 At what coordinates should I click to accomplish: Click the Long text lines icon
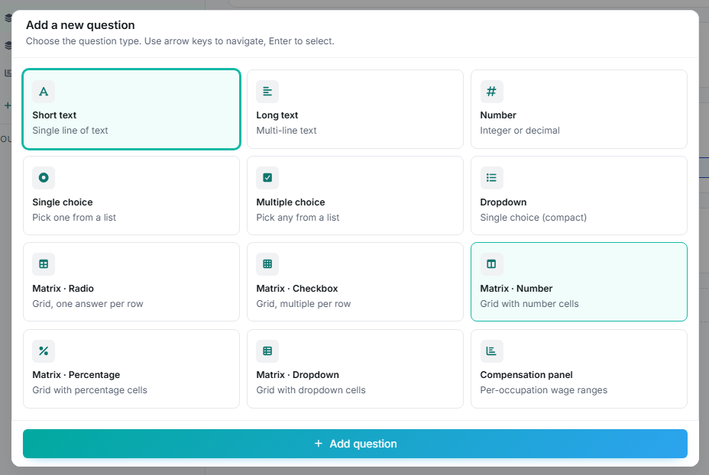[x=267, y=92]
